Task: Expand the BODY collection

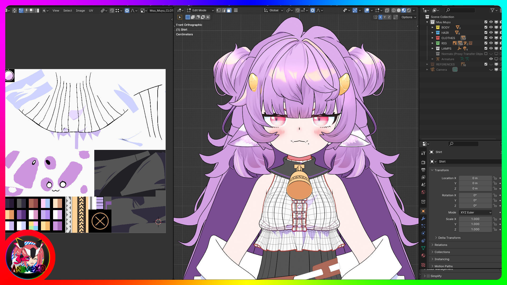Action: pos(432,27)
